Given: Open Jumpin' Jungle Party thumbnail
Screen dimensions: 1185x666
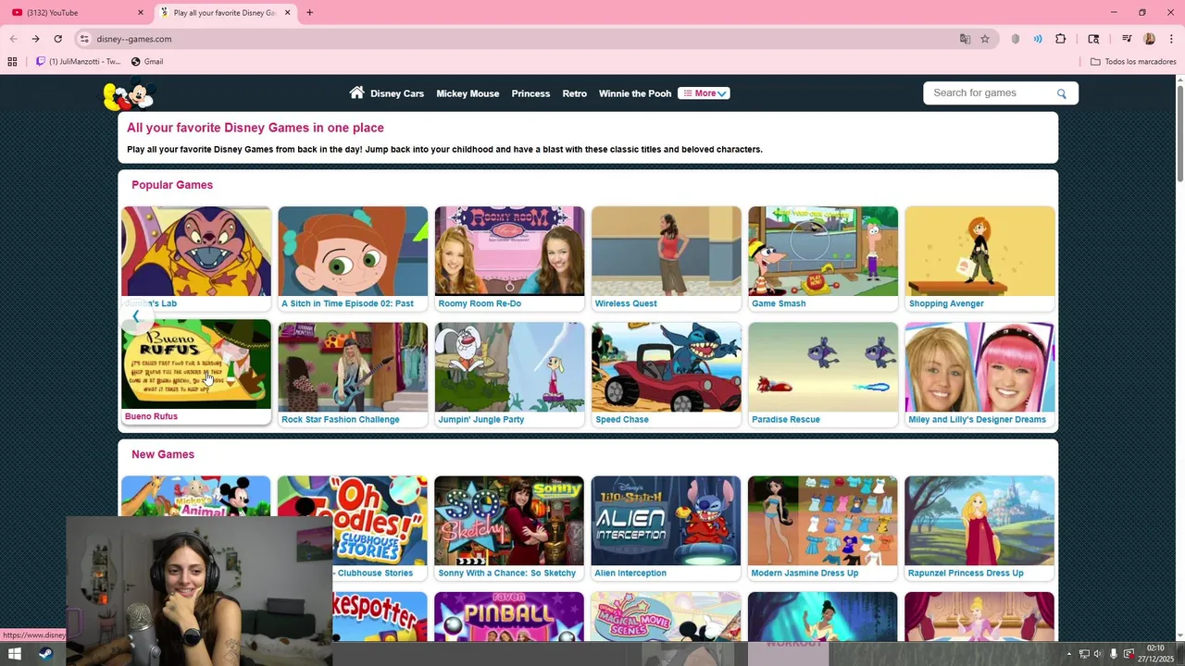Looking at the screenshot, I should click(x=509, y=367).
